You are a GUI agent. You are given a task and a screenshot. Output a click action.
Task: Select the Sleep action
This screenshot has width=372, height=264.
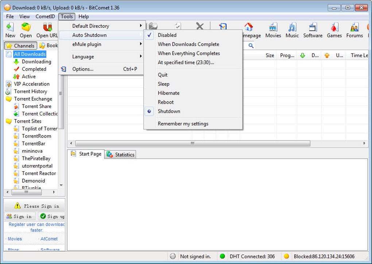193,84
